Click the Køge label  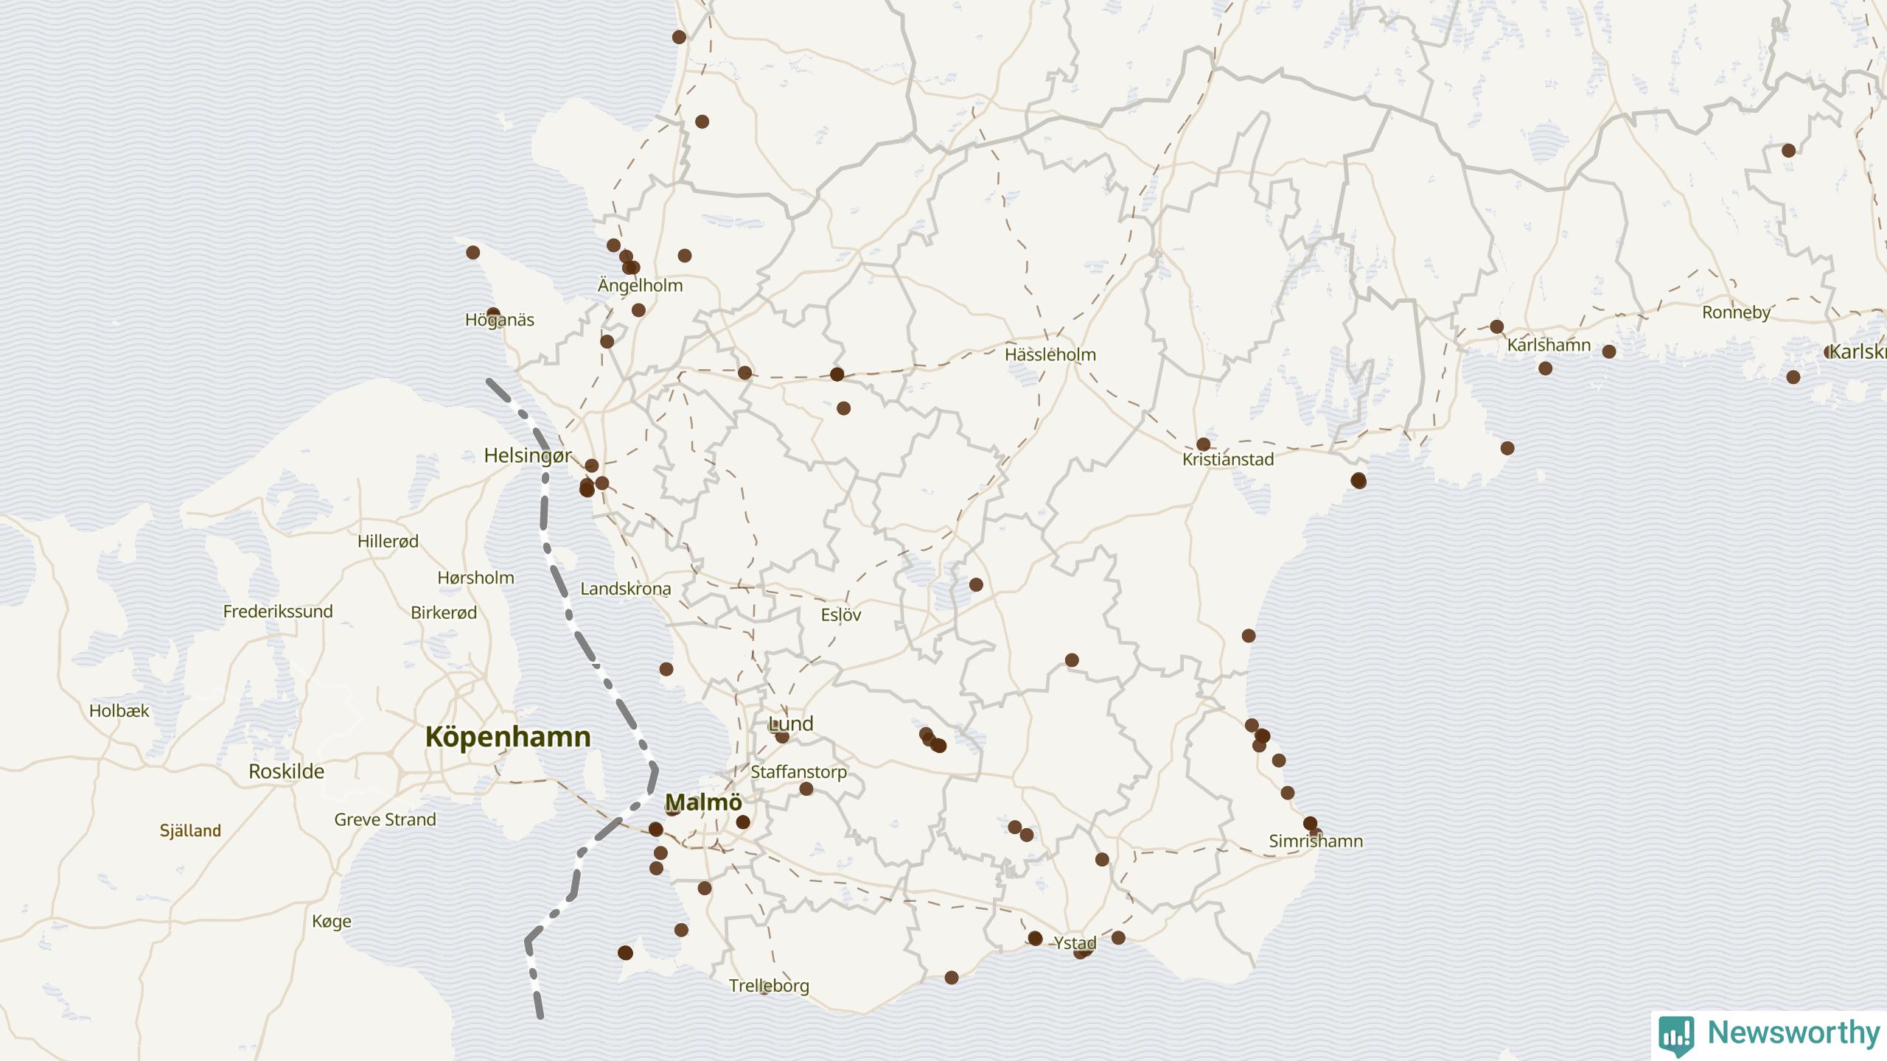(332, 922)
